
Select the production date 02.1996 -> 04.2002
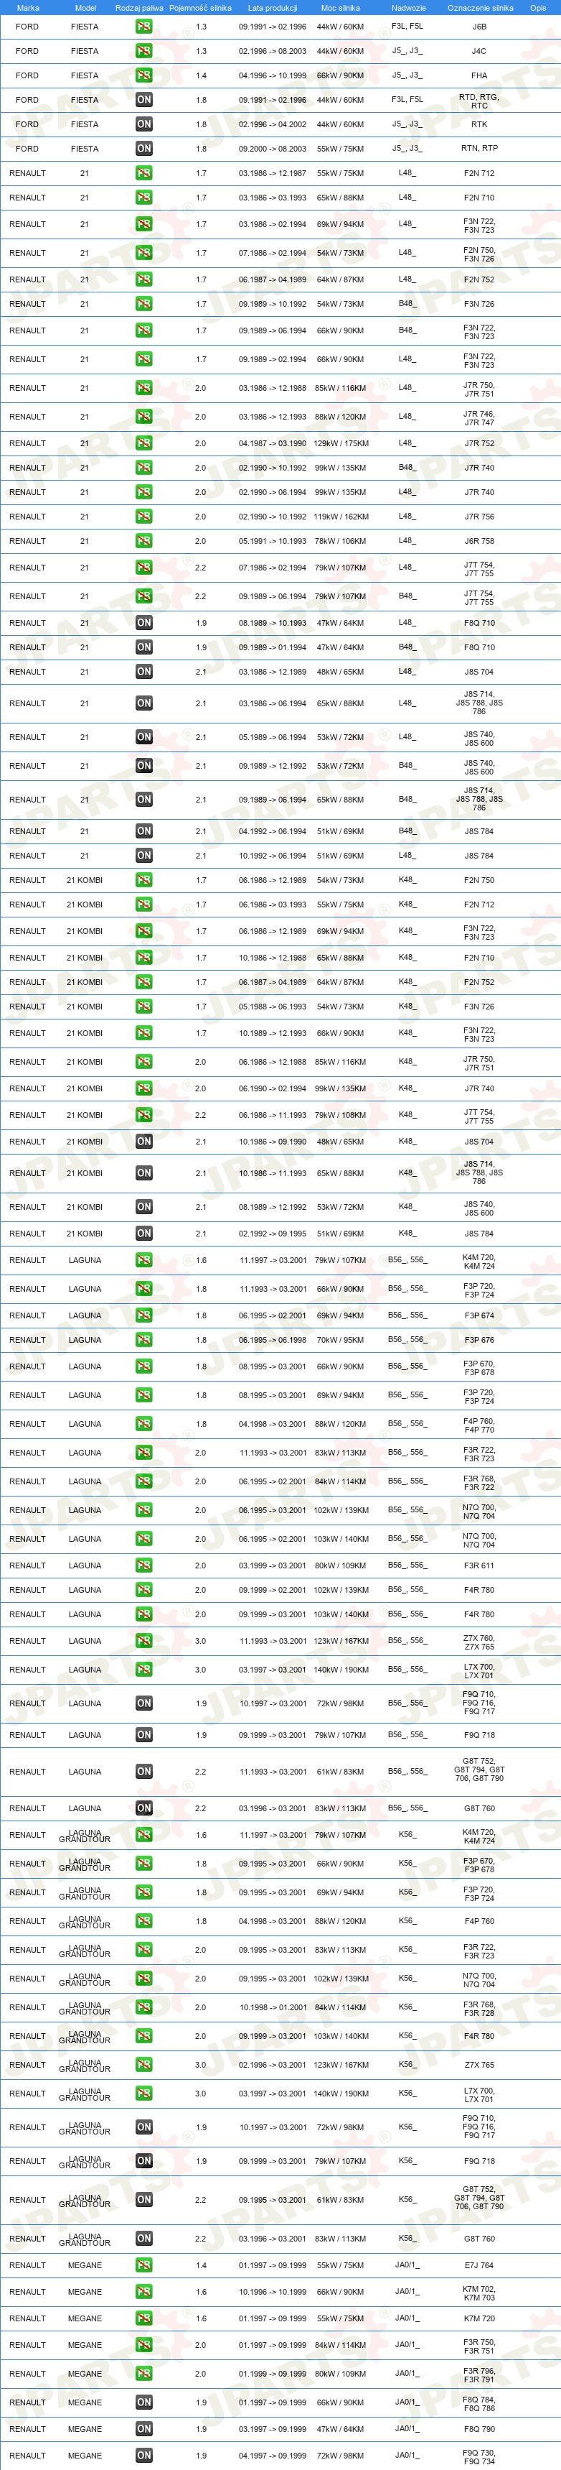273,124
